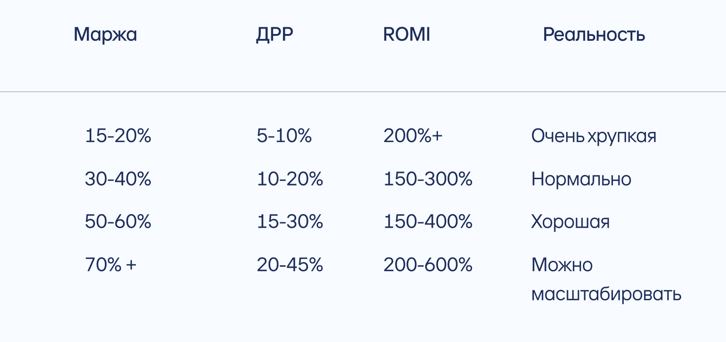The height and width of the screenshot is (342, 726).
Task: Select the 200-600% ROMI cell
Action: [x=428, y=264]
